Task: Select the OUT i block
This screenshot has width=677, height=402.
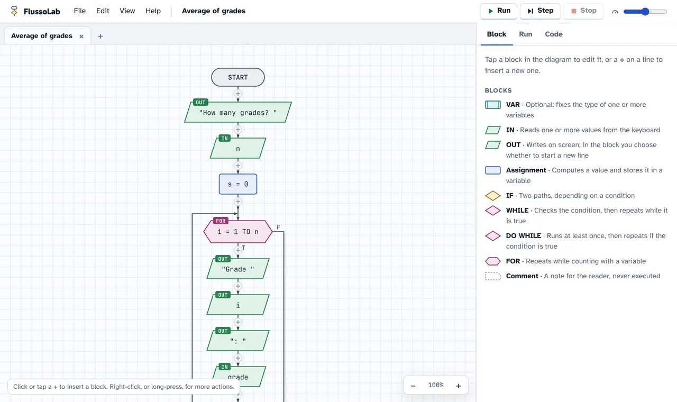Action: point(238,305)
